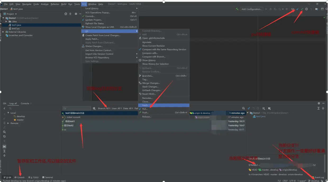
Task: Click the Git log search magnifier on right
Action: point(243,108)
